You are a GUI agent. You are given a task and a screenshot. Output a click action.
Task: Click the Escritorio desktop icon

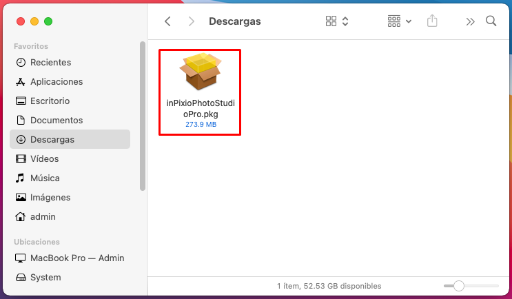21,101
